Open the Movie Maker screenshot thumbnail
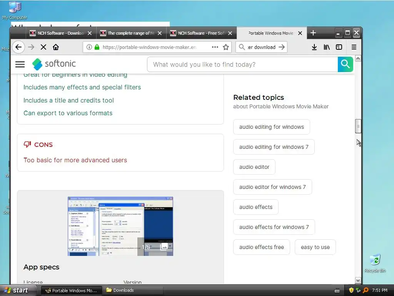Viewport: 394px width, 296px height. pos(120,226)
